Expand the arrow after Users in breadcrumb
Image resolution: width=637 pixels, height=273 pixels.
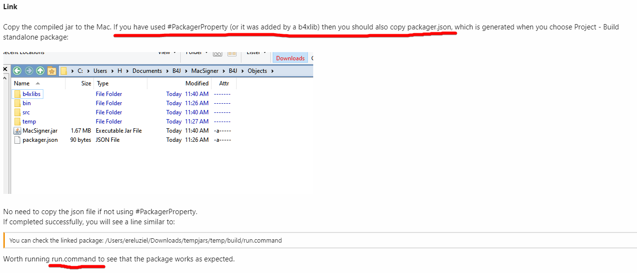pyautogui.click(x=112, y=71)
